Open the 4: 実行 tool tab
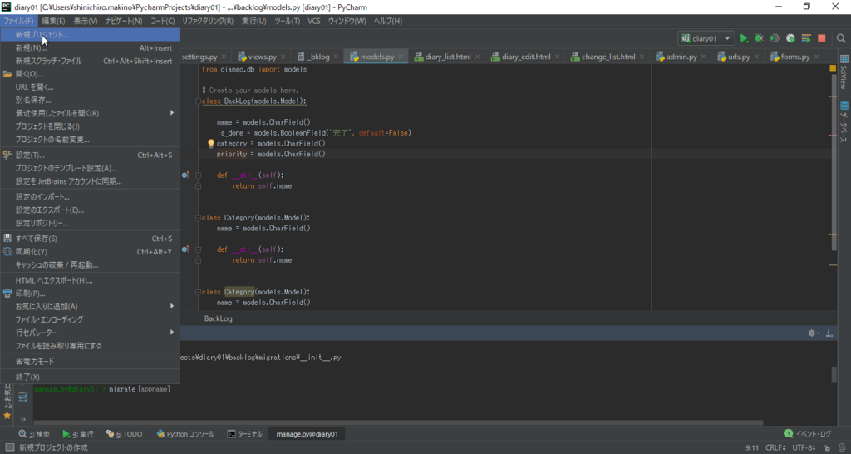Screen dimensions: 851x454 [x=77, y=434]
